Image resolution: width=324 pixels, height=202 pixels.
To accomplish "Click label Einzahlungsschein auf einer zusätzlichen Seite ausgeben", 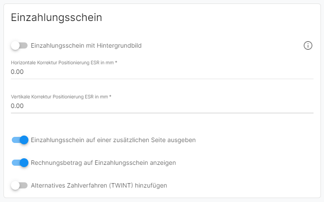I will point(113,140).
